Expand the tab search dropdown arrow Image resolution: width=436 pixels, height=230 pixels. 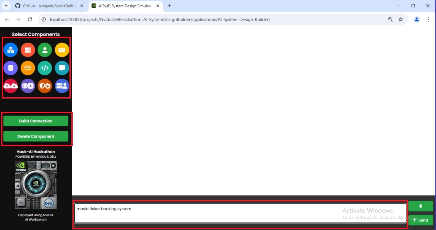pos(6,6)
